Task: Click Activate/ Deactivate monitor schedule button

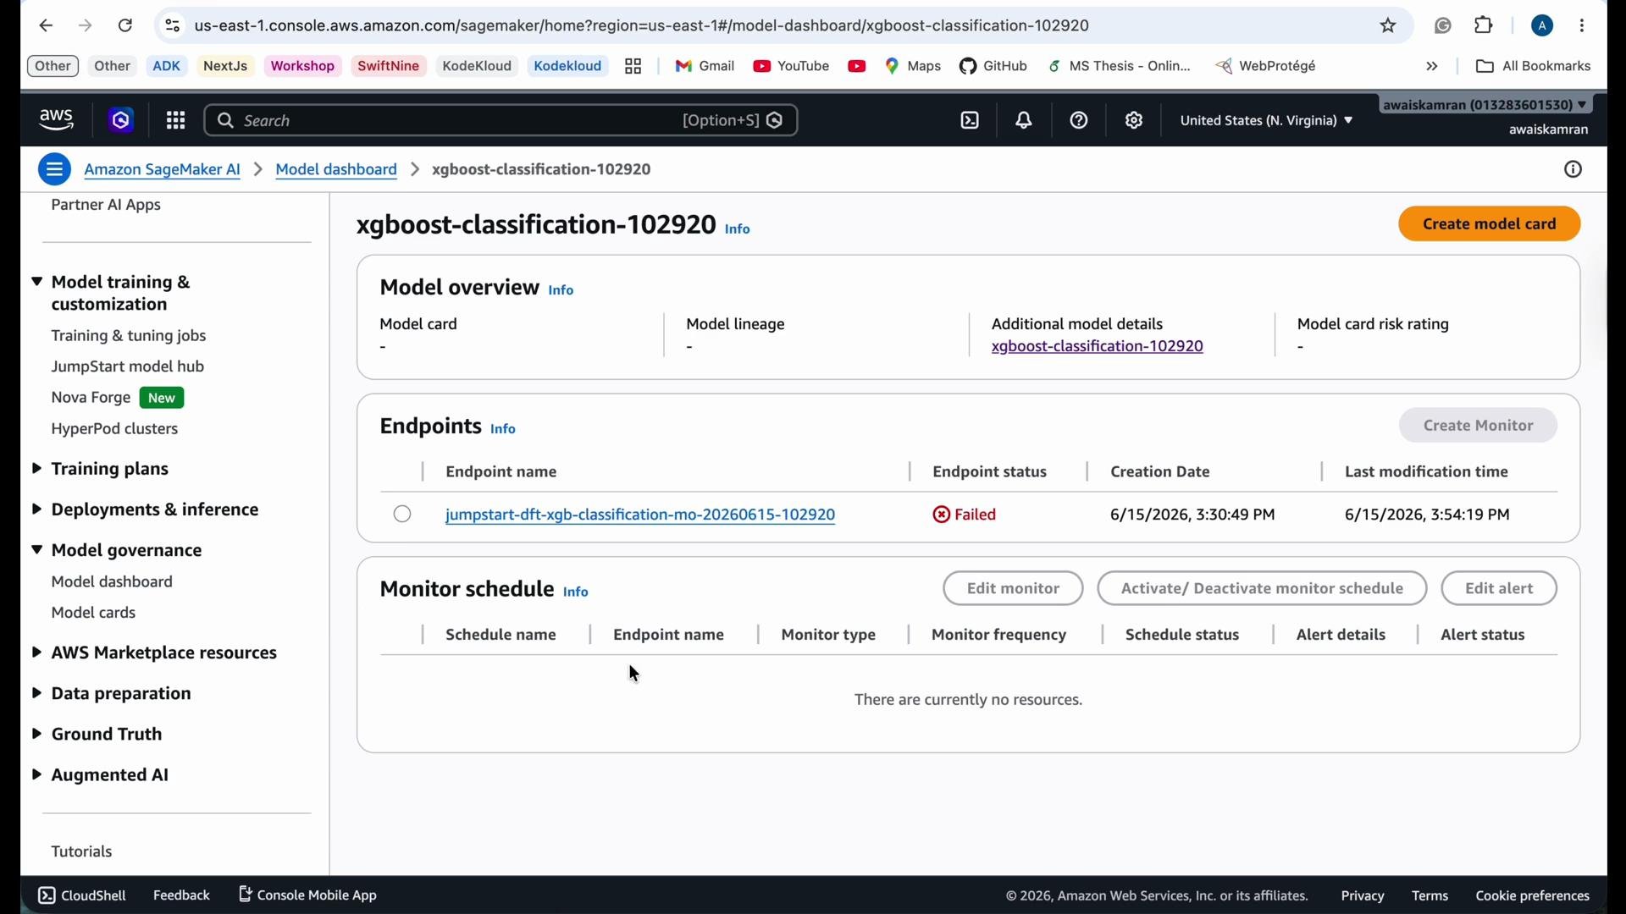Action: click(x=1262, y=589)
